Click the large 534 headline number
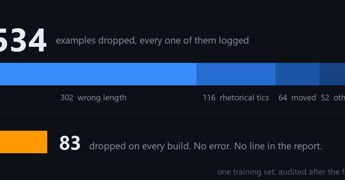Viewport: 345px width, 180px height. (23, 40)
